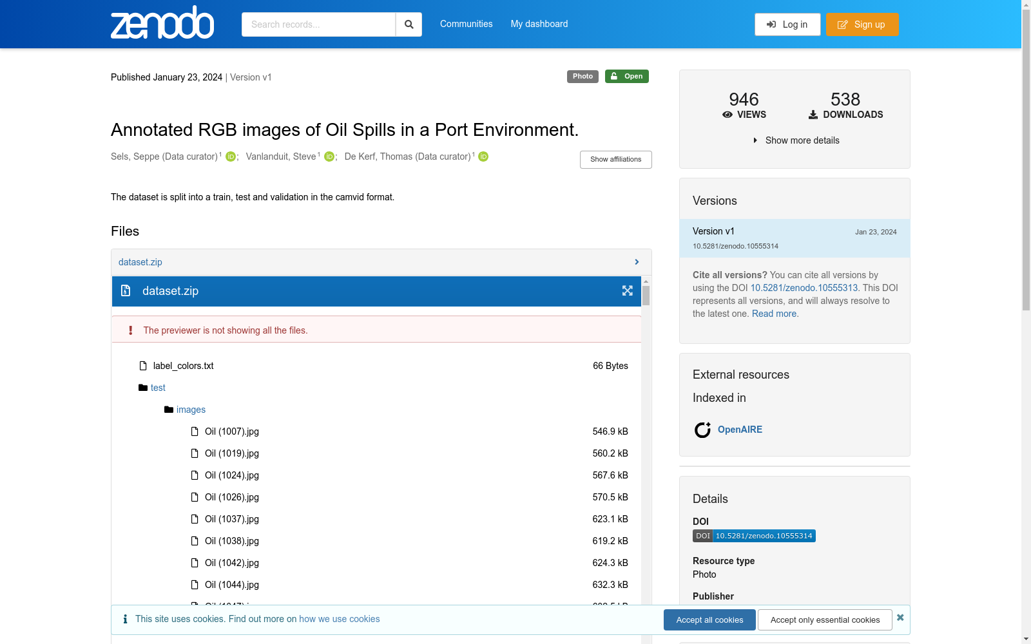The width and height of the screenshot is (1031, 644).
Task: Click Show affiliations button
Action: pyautogui.click(x=616, y=160)
